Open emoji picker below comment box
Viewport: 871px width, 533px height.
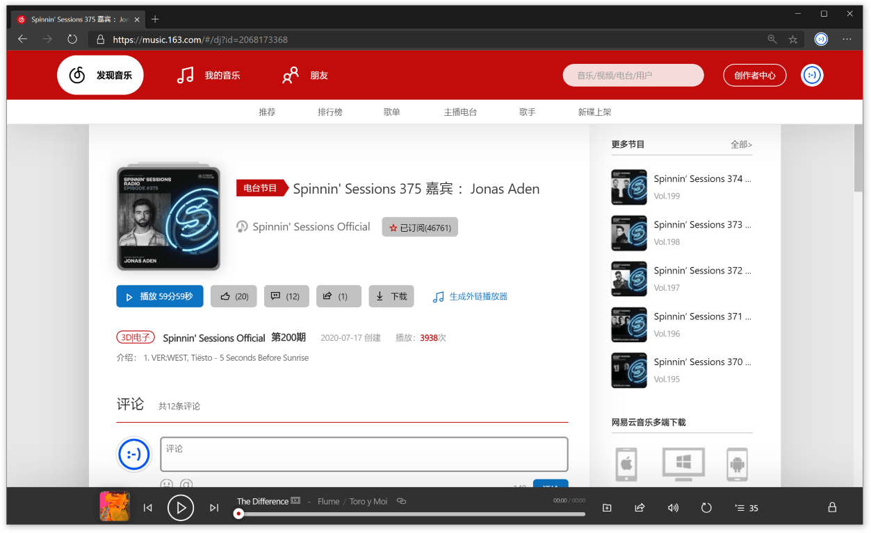pos(167,484)
